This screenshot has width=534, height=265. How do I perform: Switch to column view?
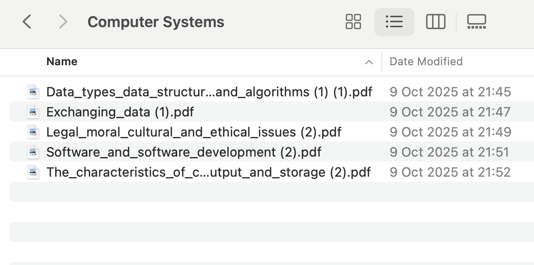coord(436,22)
